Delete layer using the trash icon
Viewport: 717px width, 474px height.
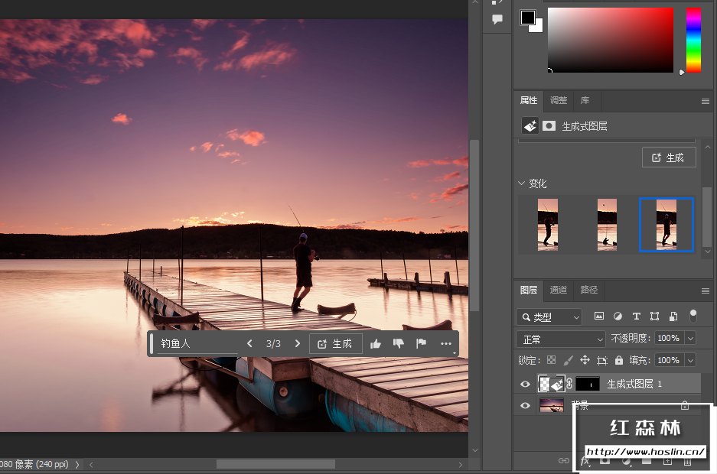point(687,461)
